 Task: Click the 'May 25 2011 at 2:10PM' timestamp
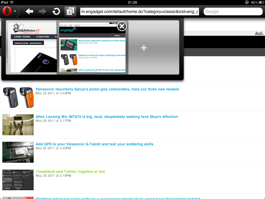pos(53,175)
